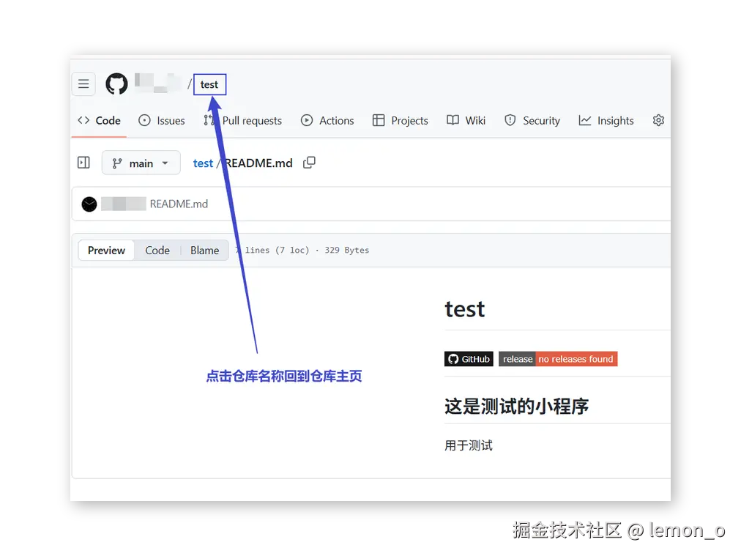Select the Preview tab
The width and height of the screenshot is (741, 556).
[105, 250]
